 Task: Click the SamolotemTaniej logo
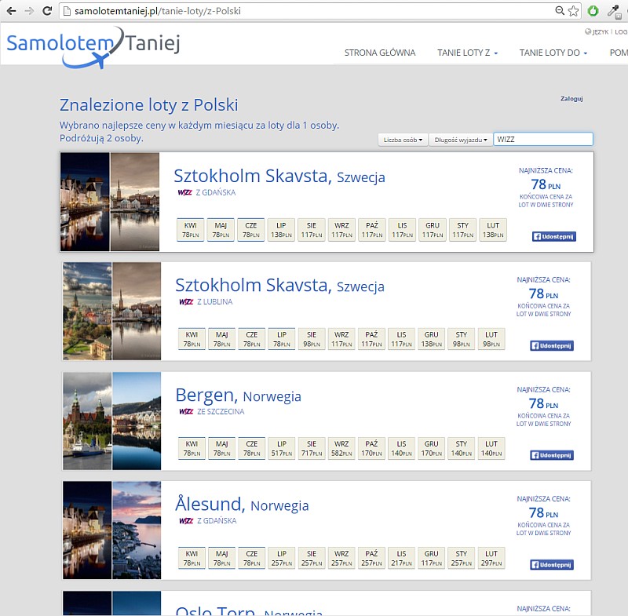click(93, 47)
